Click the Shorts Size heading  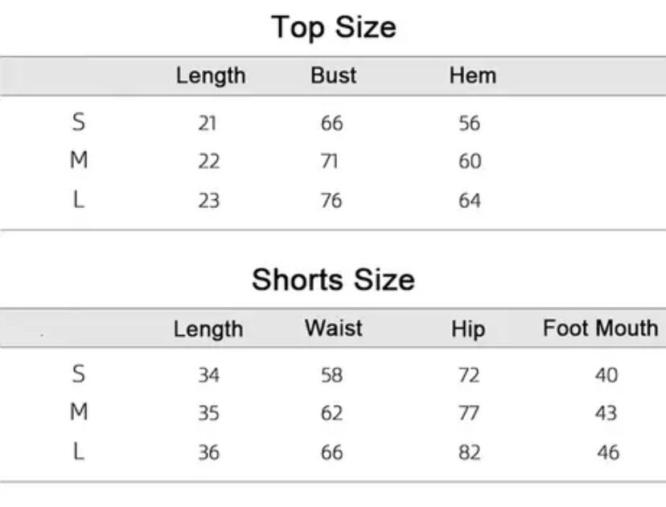click(333, 280)
